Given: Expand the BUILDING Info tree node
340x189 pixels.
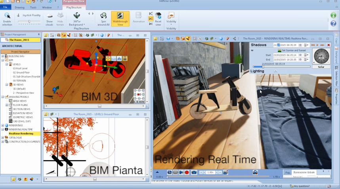Looking at the screenshot, I should (3, 56).
